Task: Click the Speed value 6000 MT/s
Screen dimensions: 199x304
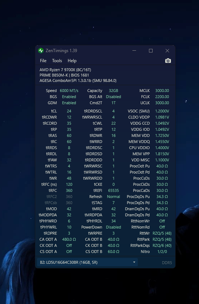Action: (69, 91)
